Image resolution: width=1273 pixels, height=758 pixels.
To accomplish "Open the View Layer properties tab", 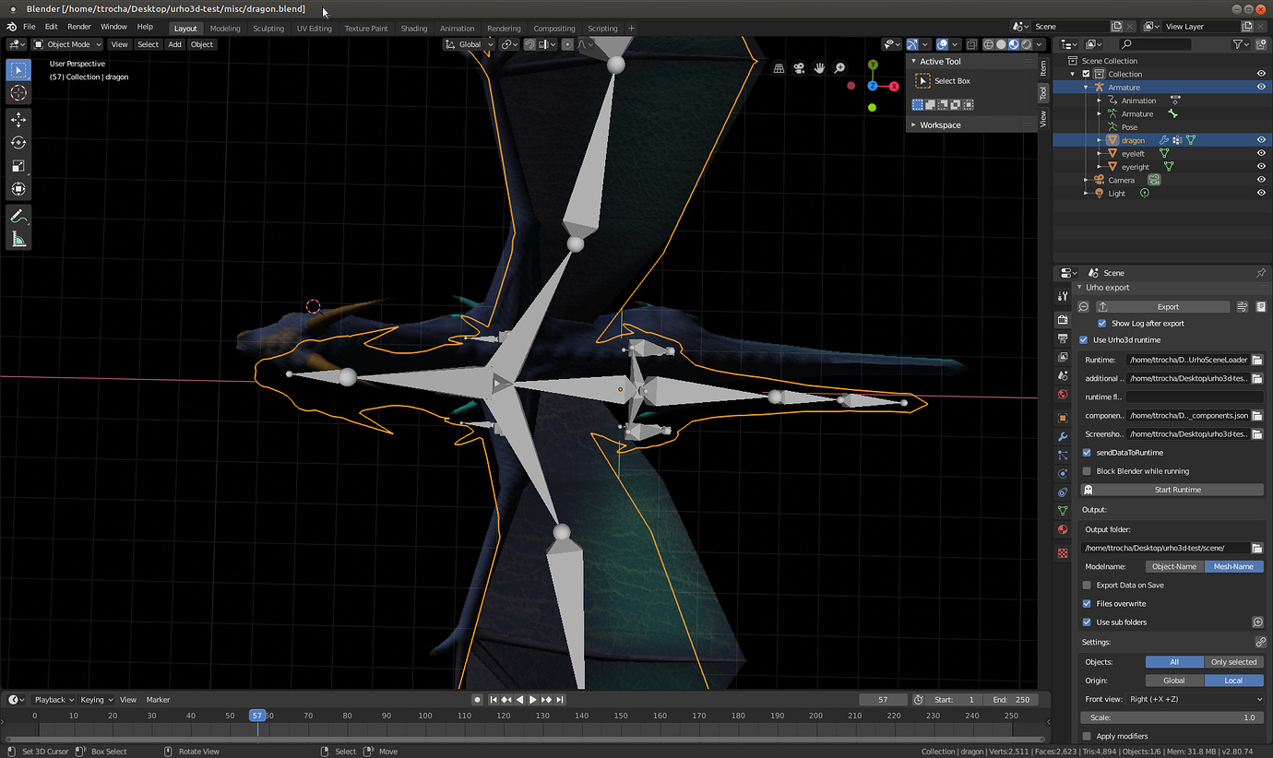I will coord(1063,358).
